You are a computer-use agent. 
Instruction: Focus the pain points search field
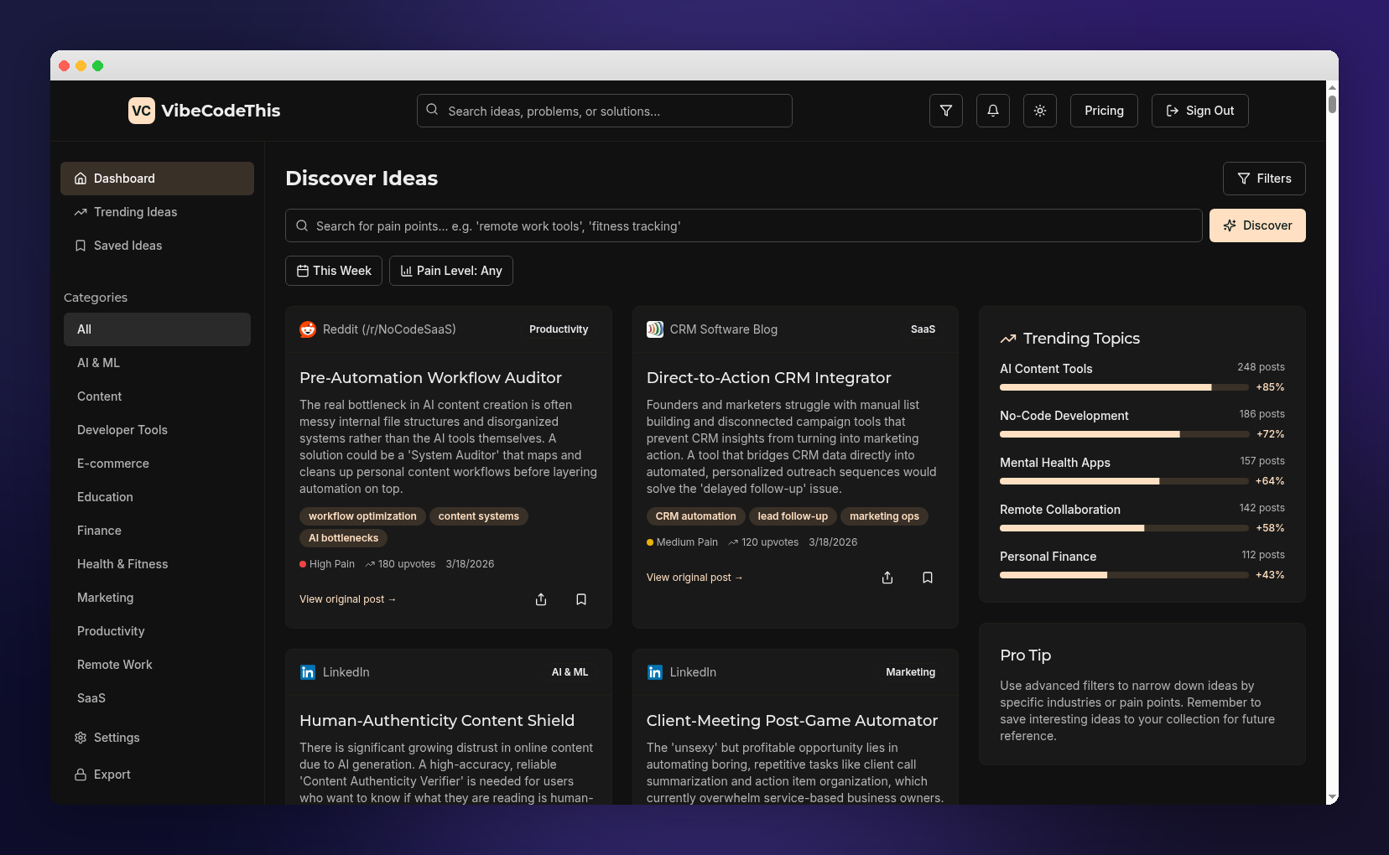[744, 225]
